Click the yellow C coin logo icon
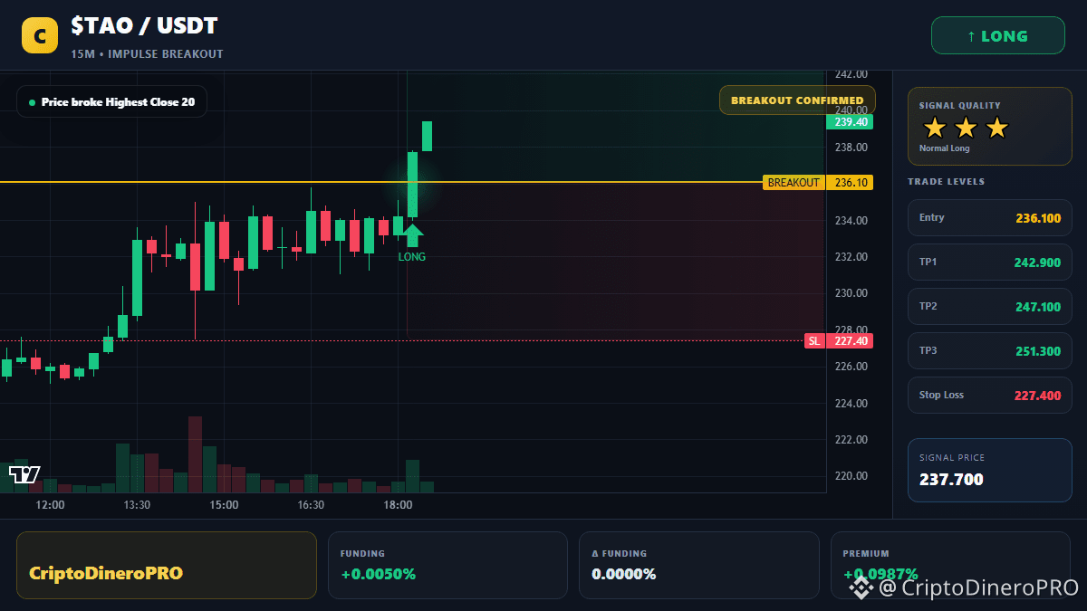The width and height of the screenshot is (1087, 611). point(40,35)
